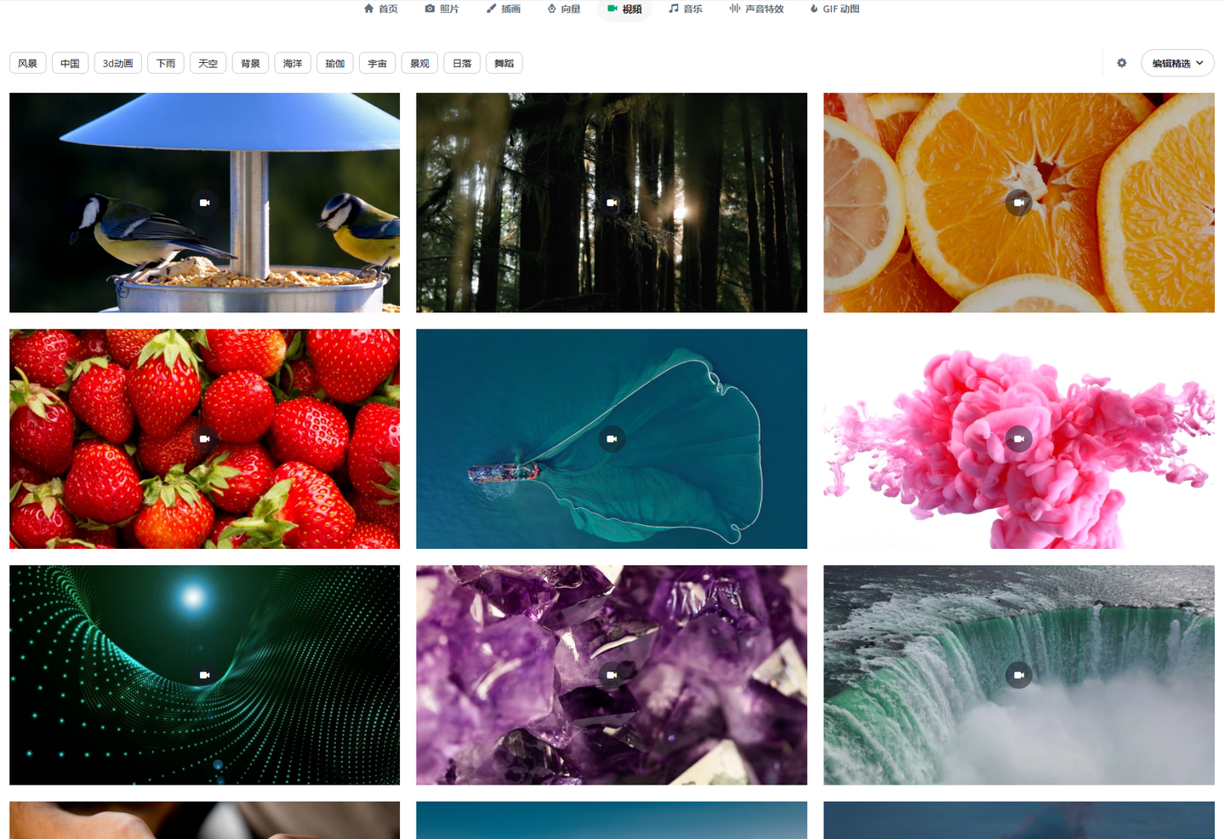The width and height of the screenshot is (1225, 839).
Task: Open the GIF 动图 tab
Action: pos(835,9)
